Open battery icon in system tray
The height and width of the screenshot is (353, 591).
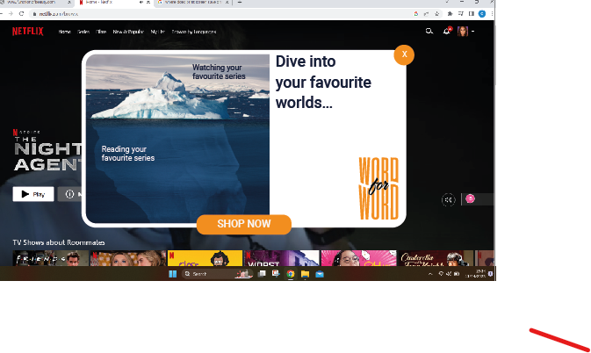tap(457, 274)
